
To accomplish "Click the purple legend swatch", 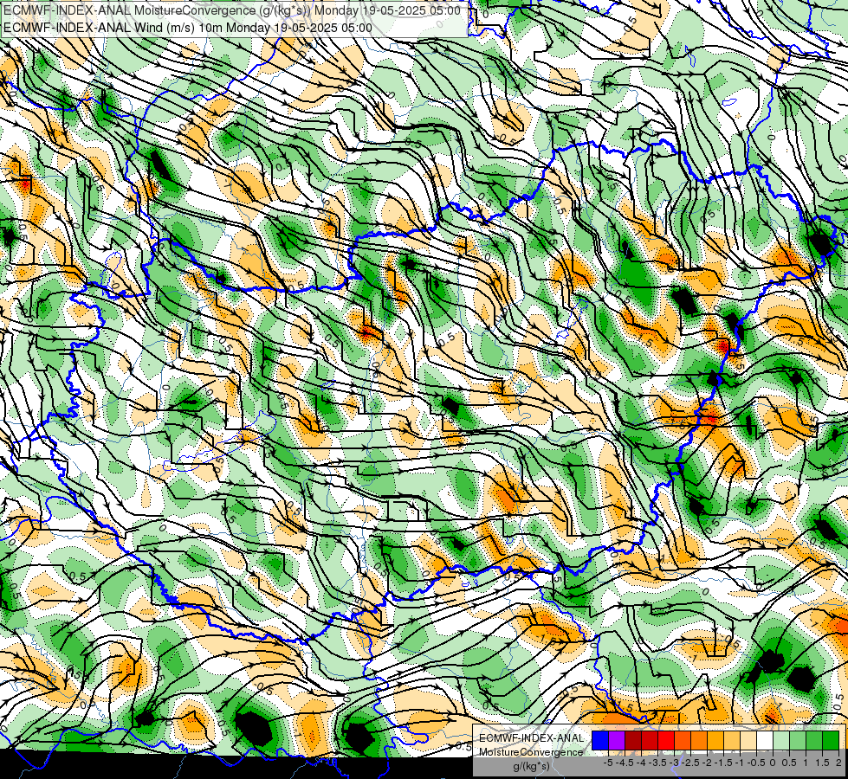I will click(x=617, y=741).
